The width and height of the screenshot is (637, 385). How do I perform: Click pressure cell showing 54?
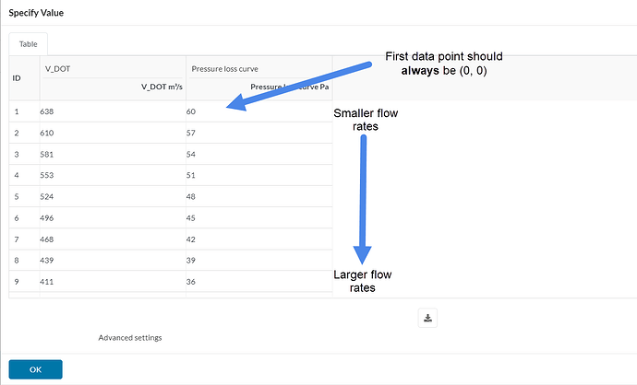258,155
